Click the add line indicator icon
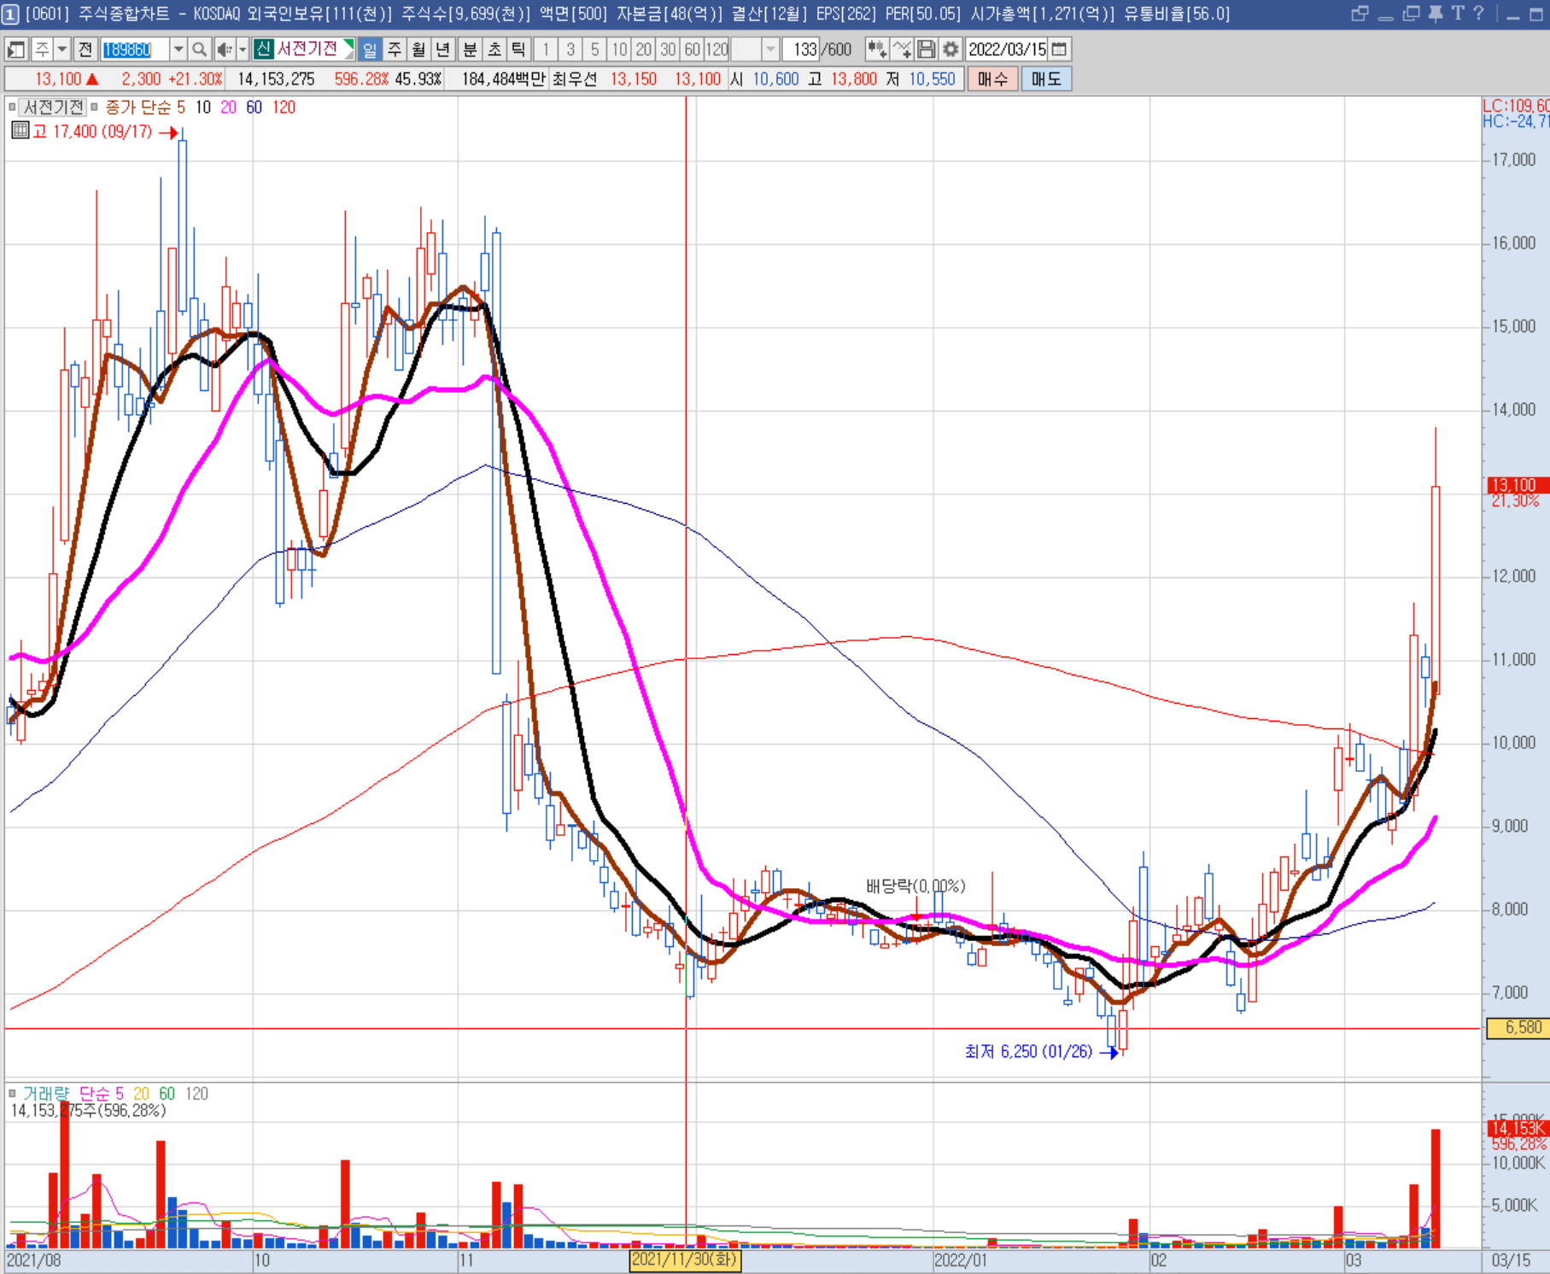 click(902, 50)
